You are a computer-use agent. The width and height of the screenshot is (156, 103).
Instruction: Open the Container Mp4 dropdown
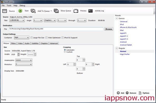point(22,38)
